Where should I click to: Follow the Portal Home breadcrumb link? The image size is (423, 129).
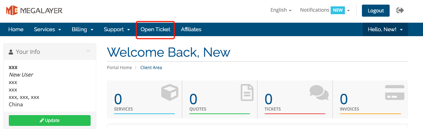click(119, 68)
